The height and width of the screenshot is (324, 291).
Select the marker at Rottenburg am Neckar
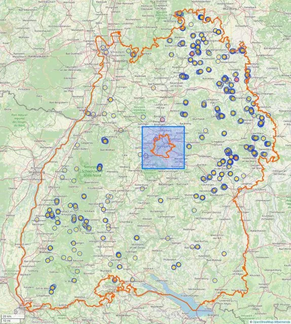(142, 188)
